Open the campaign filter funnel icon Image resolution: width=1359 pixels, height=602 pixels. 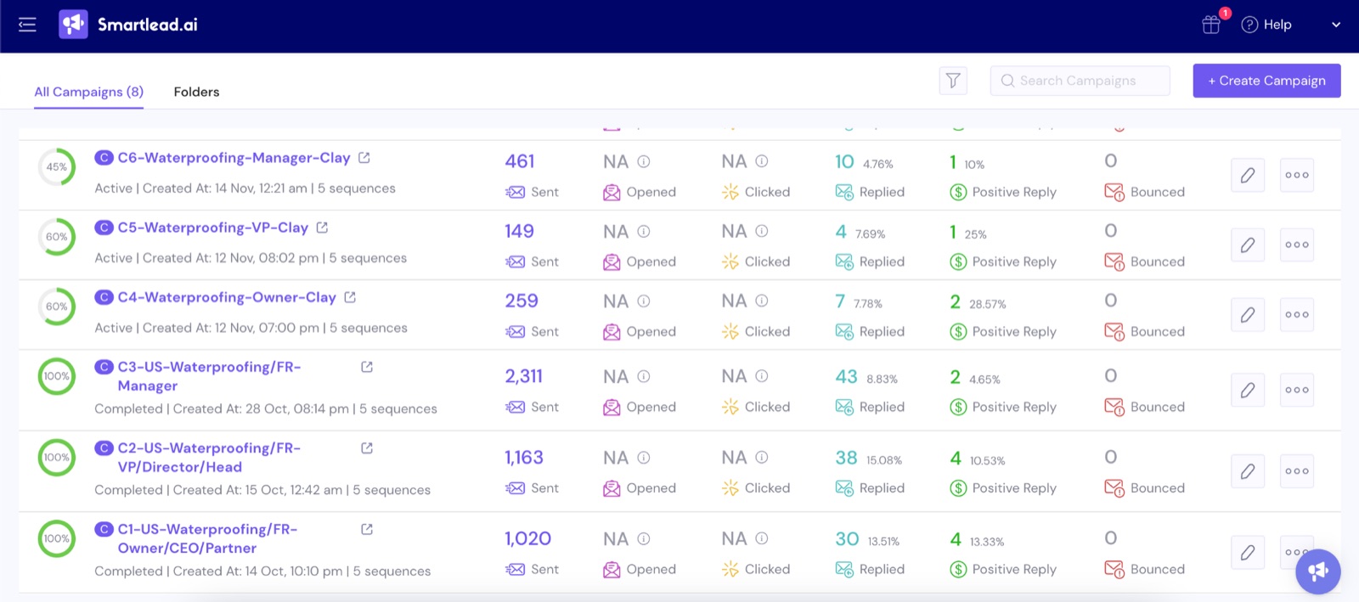pyautogui.click(x=953, y=81)
